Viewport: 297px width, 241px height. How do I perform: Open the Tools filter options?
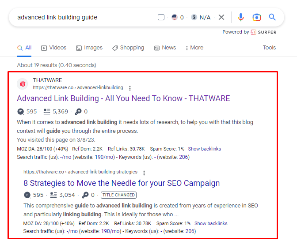[x=269, y=48]
